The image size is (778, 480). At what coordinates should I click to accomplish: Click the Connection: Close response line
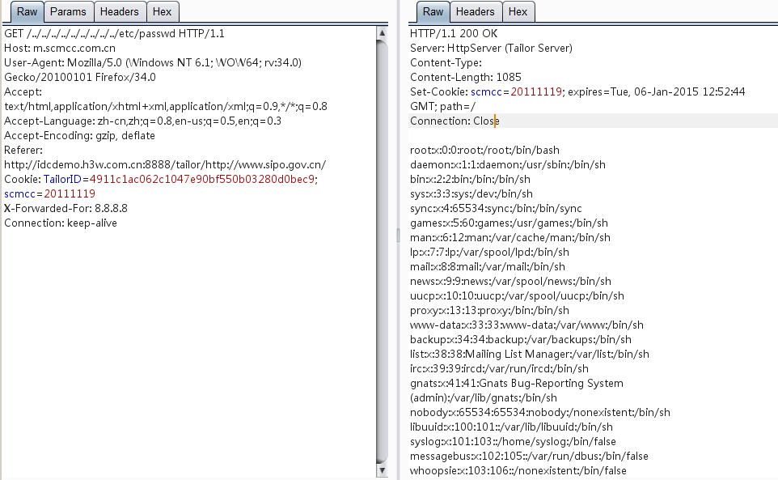[x=455, y=121]
